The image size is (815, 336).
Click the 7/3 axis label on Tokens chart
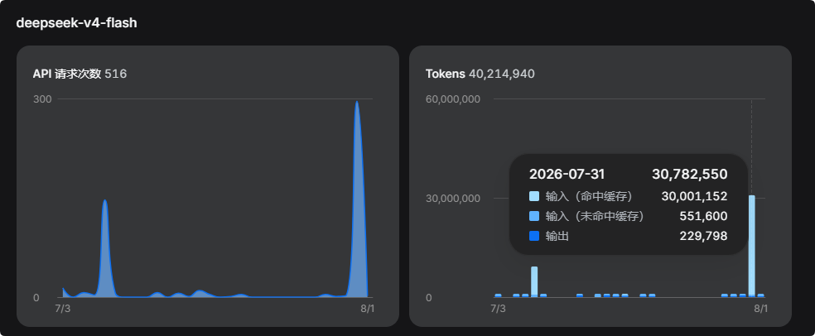498,309
